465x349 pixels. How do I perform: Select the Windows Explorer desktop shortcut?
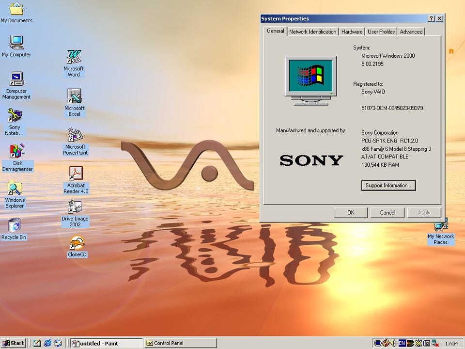tap(15, 195)
